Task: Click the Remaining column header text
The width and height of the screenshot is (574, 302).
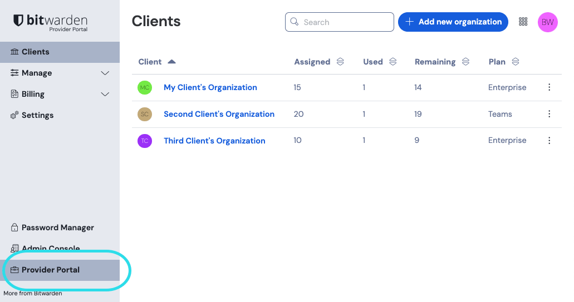Action: point(435,62)
